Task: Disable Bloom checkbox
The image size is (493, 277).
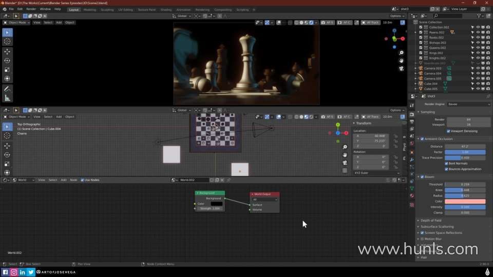Action: click(422, 177)
